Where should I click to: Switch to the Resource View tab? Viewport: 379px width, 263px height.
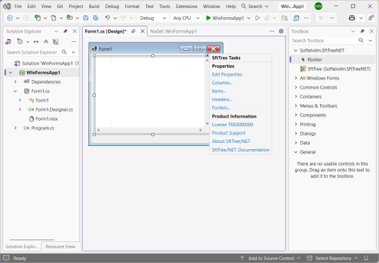click(60, 246)
